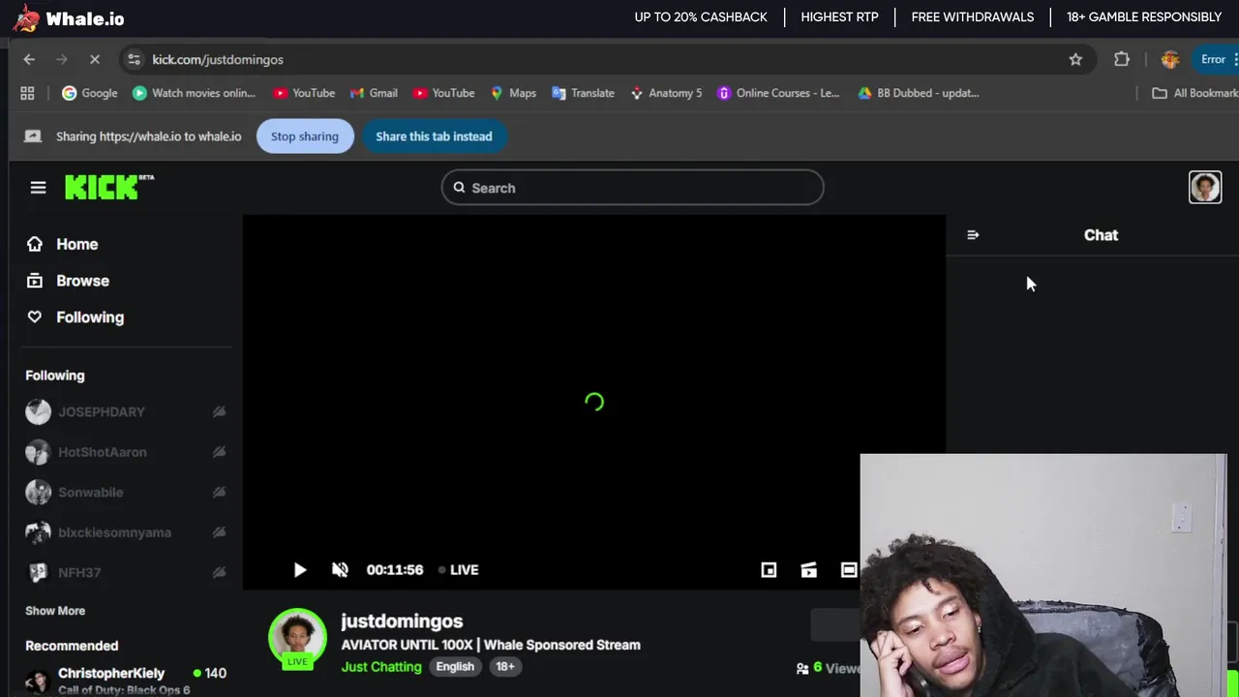Open Online Courses bookmark
1239x697 pixels.
click(778, 93)
